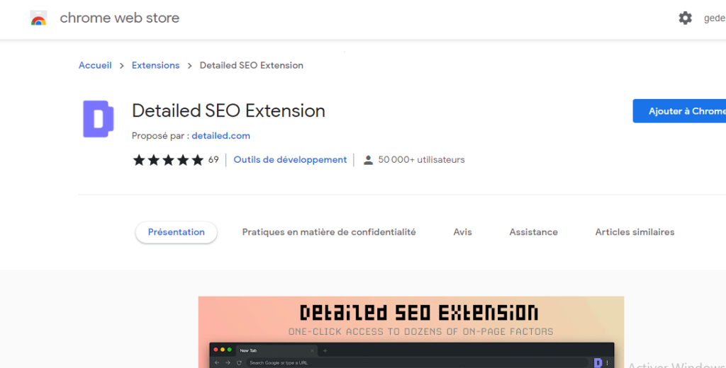Click the Detailed SEO Extension heading
Viewport: 726px width, 368px height.
pyautogui.click(x=228, y=111)
